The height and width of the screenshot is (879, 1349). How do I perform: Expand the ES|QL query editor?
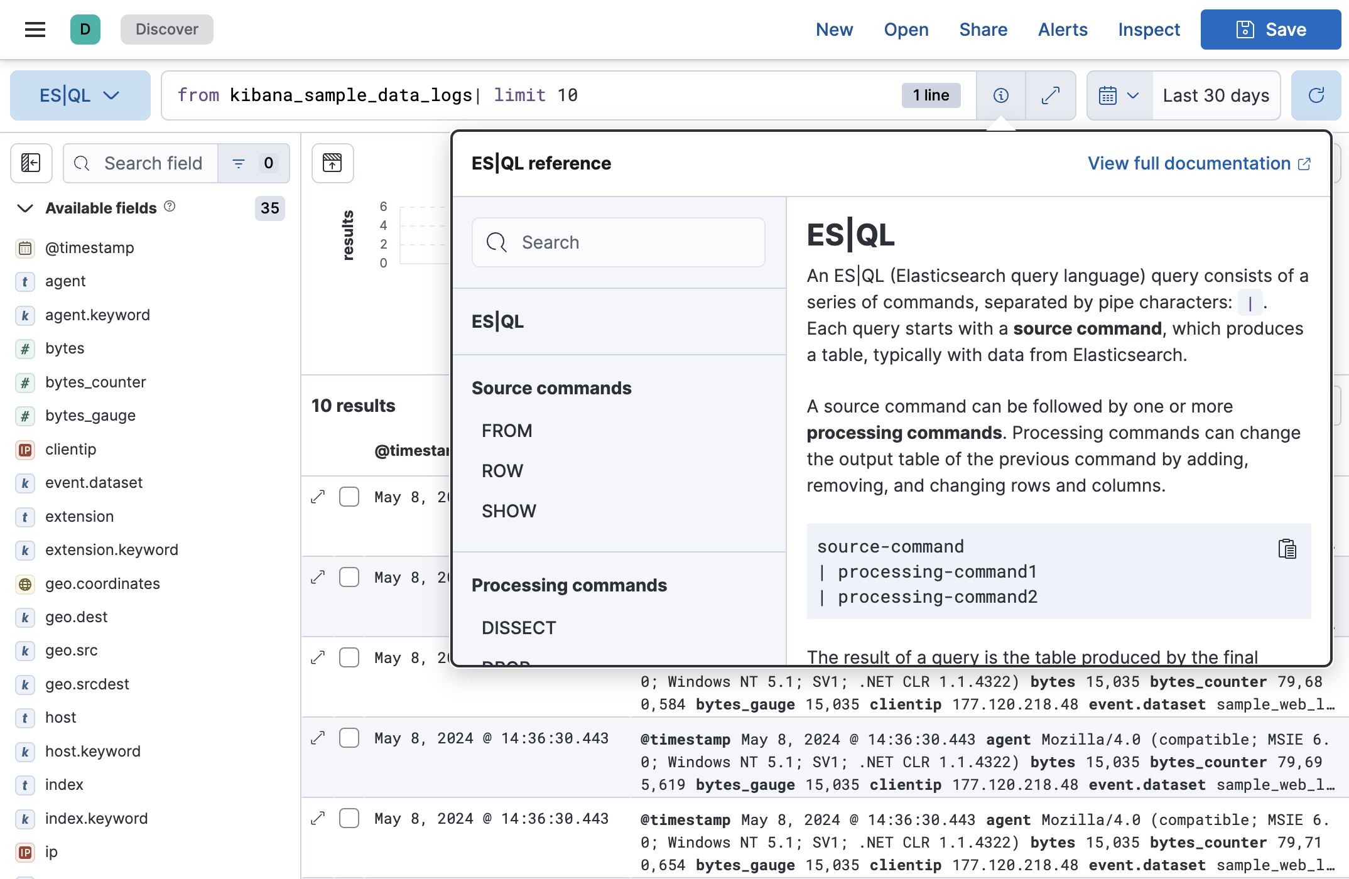click(x=1051, y=95)
